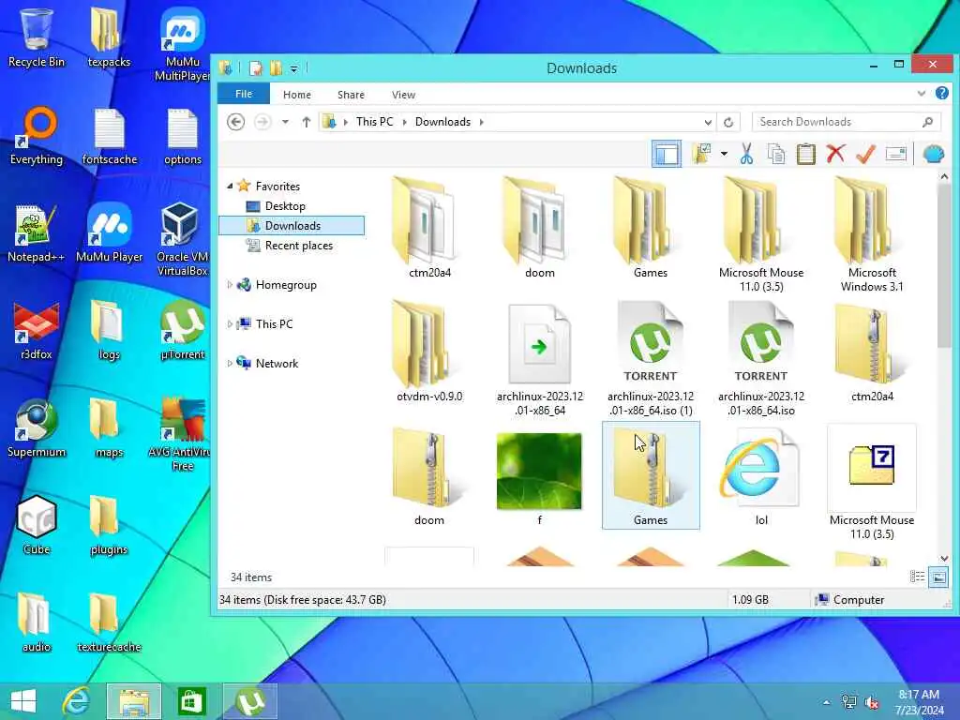Select Desktop under Favorites
The width and height of the screenshot is (960, 720).
[x=285, y=205]
